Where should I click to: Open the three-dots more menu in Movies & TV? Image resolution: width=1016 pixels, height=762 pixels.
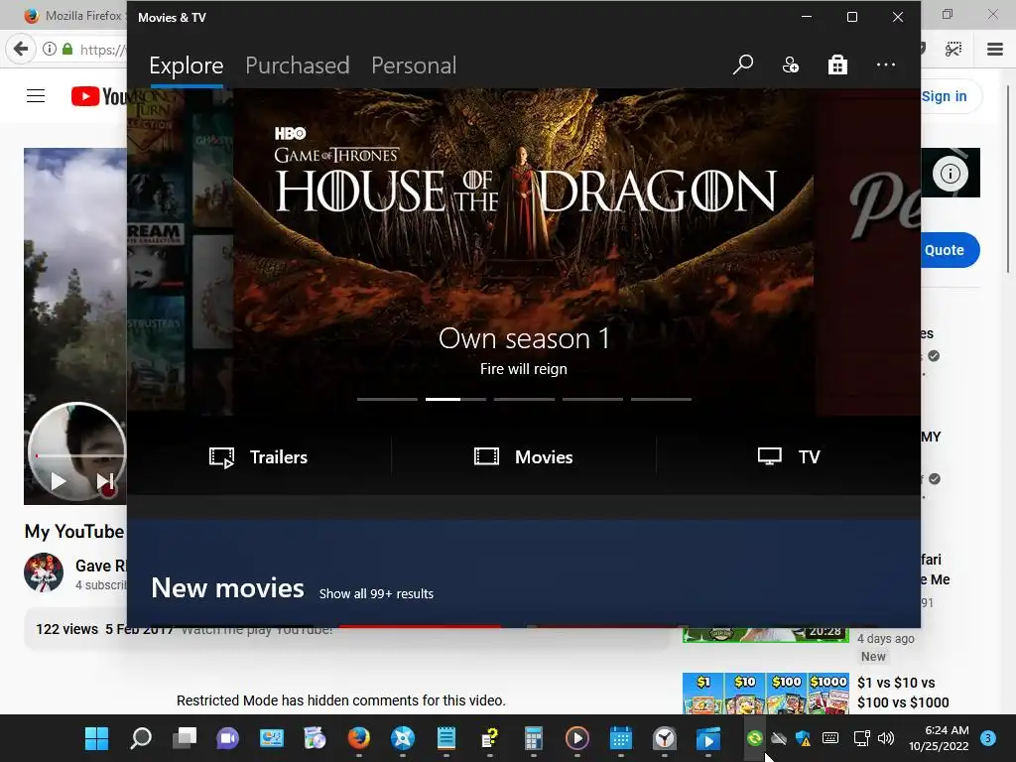click(886, 64)
